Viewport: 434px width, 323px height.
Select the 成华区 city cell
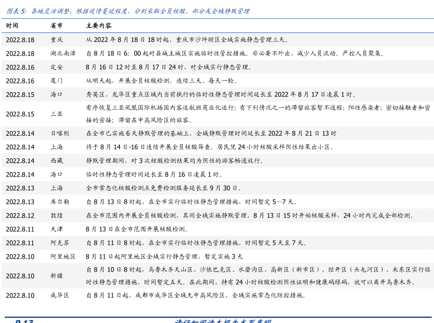(59, 295)
